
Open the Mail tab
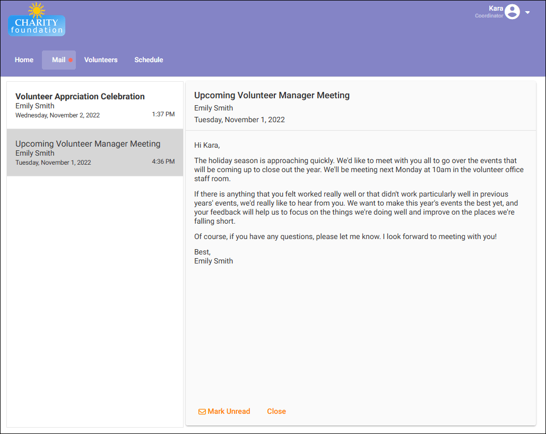click(x=58, y=60)
